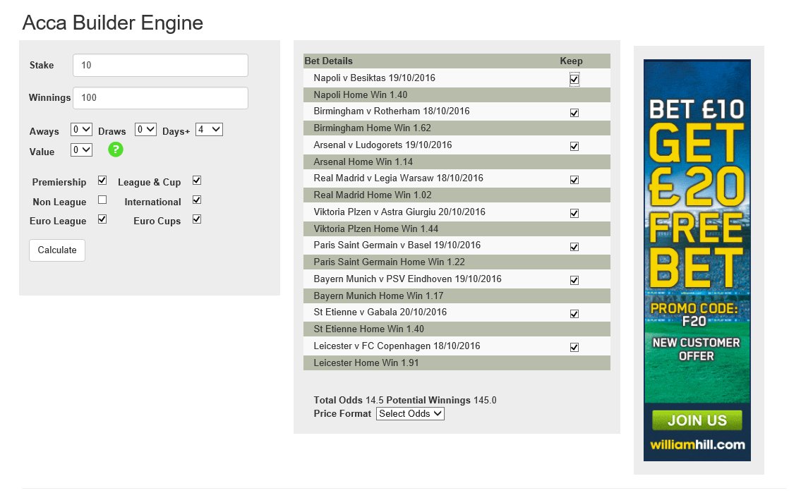Open the green help question mark icon
The width and height of the screenshot is (801, 493).
[x=115, y=150]
